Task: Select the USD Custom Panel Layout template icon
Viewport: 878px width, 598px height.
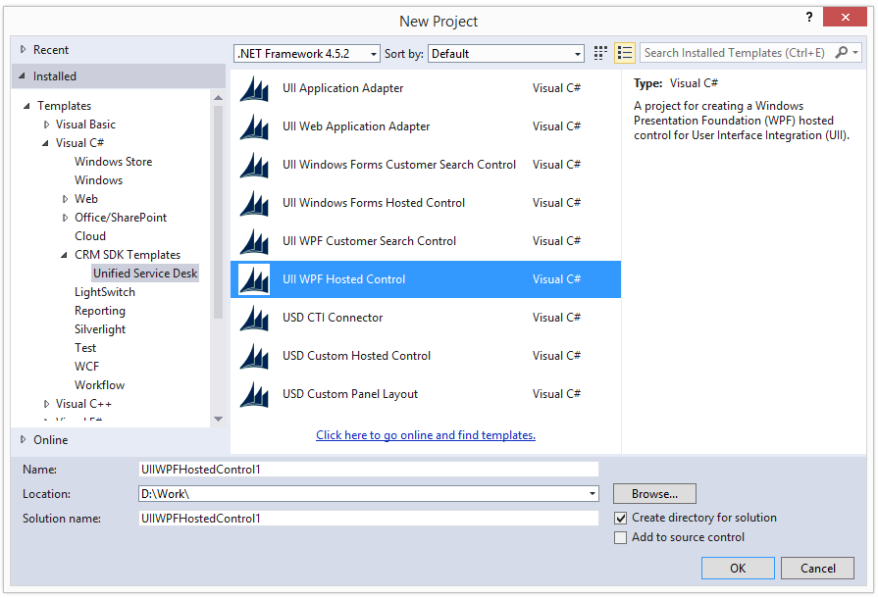Action: click(253, 393)
